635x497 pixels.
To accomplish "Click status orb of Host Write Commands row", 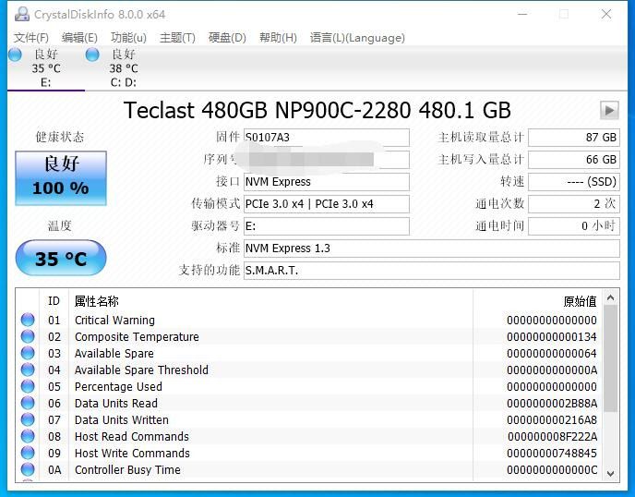I will coord(28,453).
